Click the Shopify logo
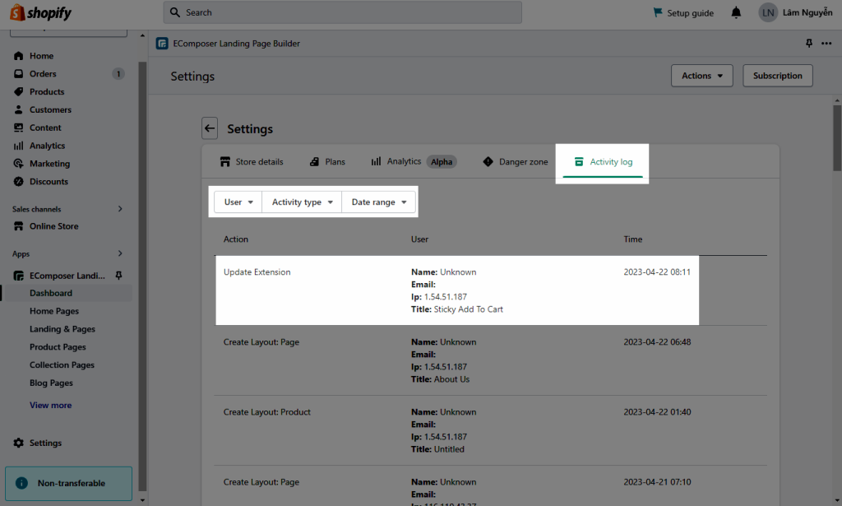This screenshot has width=842, height=506. 40,12
